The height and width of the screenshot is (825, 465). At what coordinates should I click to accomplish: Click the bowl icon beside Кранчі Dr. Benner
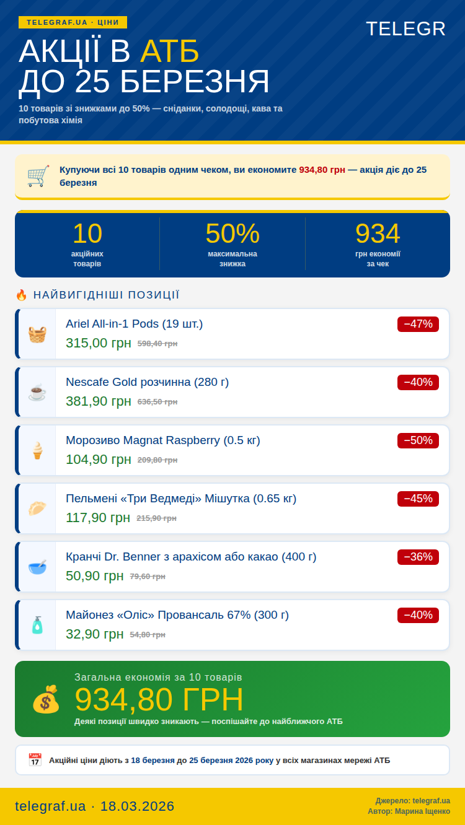pos(37,567)
